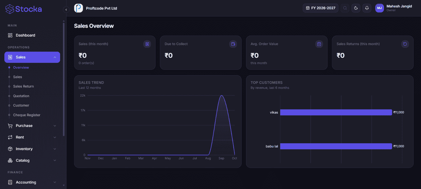Expand the Accounting menu chevron
421x189 pixels.
[55, 182]
